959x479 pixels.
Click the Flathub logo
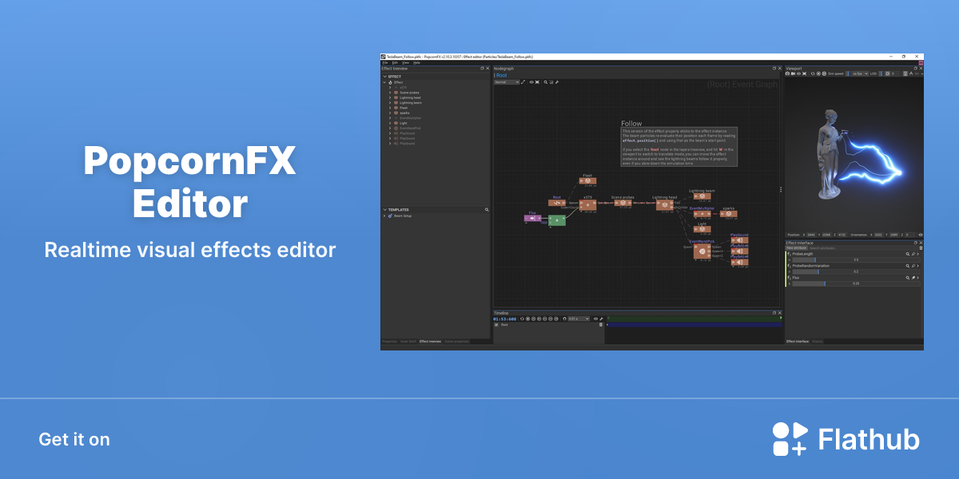pos(846,440)
